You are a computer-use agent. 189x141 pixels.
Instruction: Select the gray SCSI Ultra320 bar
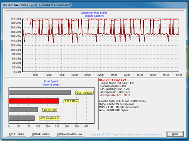(x=40, y=93)
